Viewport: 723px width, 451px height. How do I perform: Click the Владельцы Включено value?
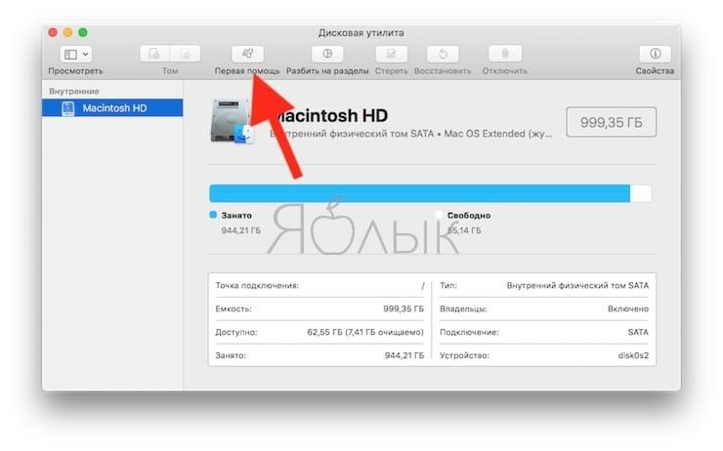pyautogui.click(x=628, y=308)
